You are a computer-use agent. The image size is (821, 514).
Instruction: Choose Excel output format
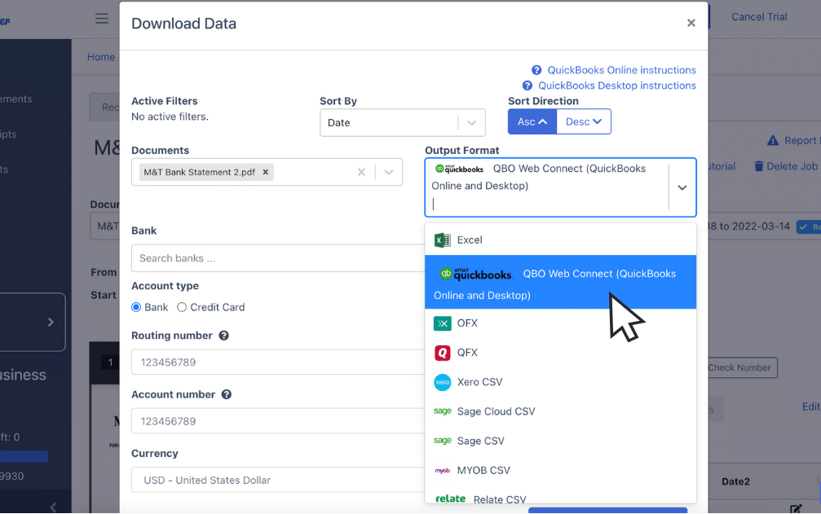(x=560, y=240)
